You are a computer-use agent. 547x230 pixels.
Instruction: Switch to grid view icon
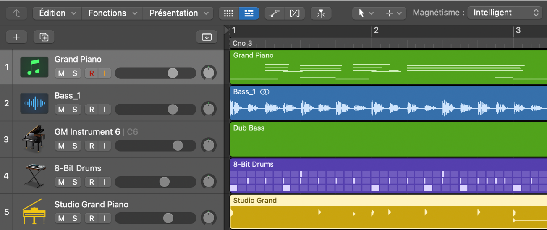(x=228, y=13)
